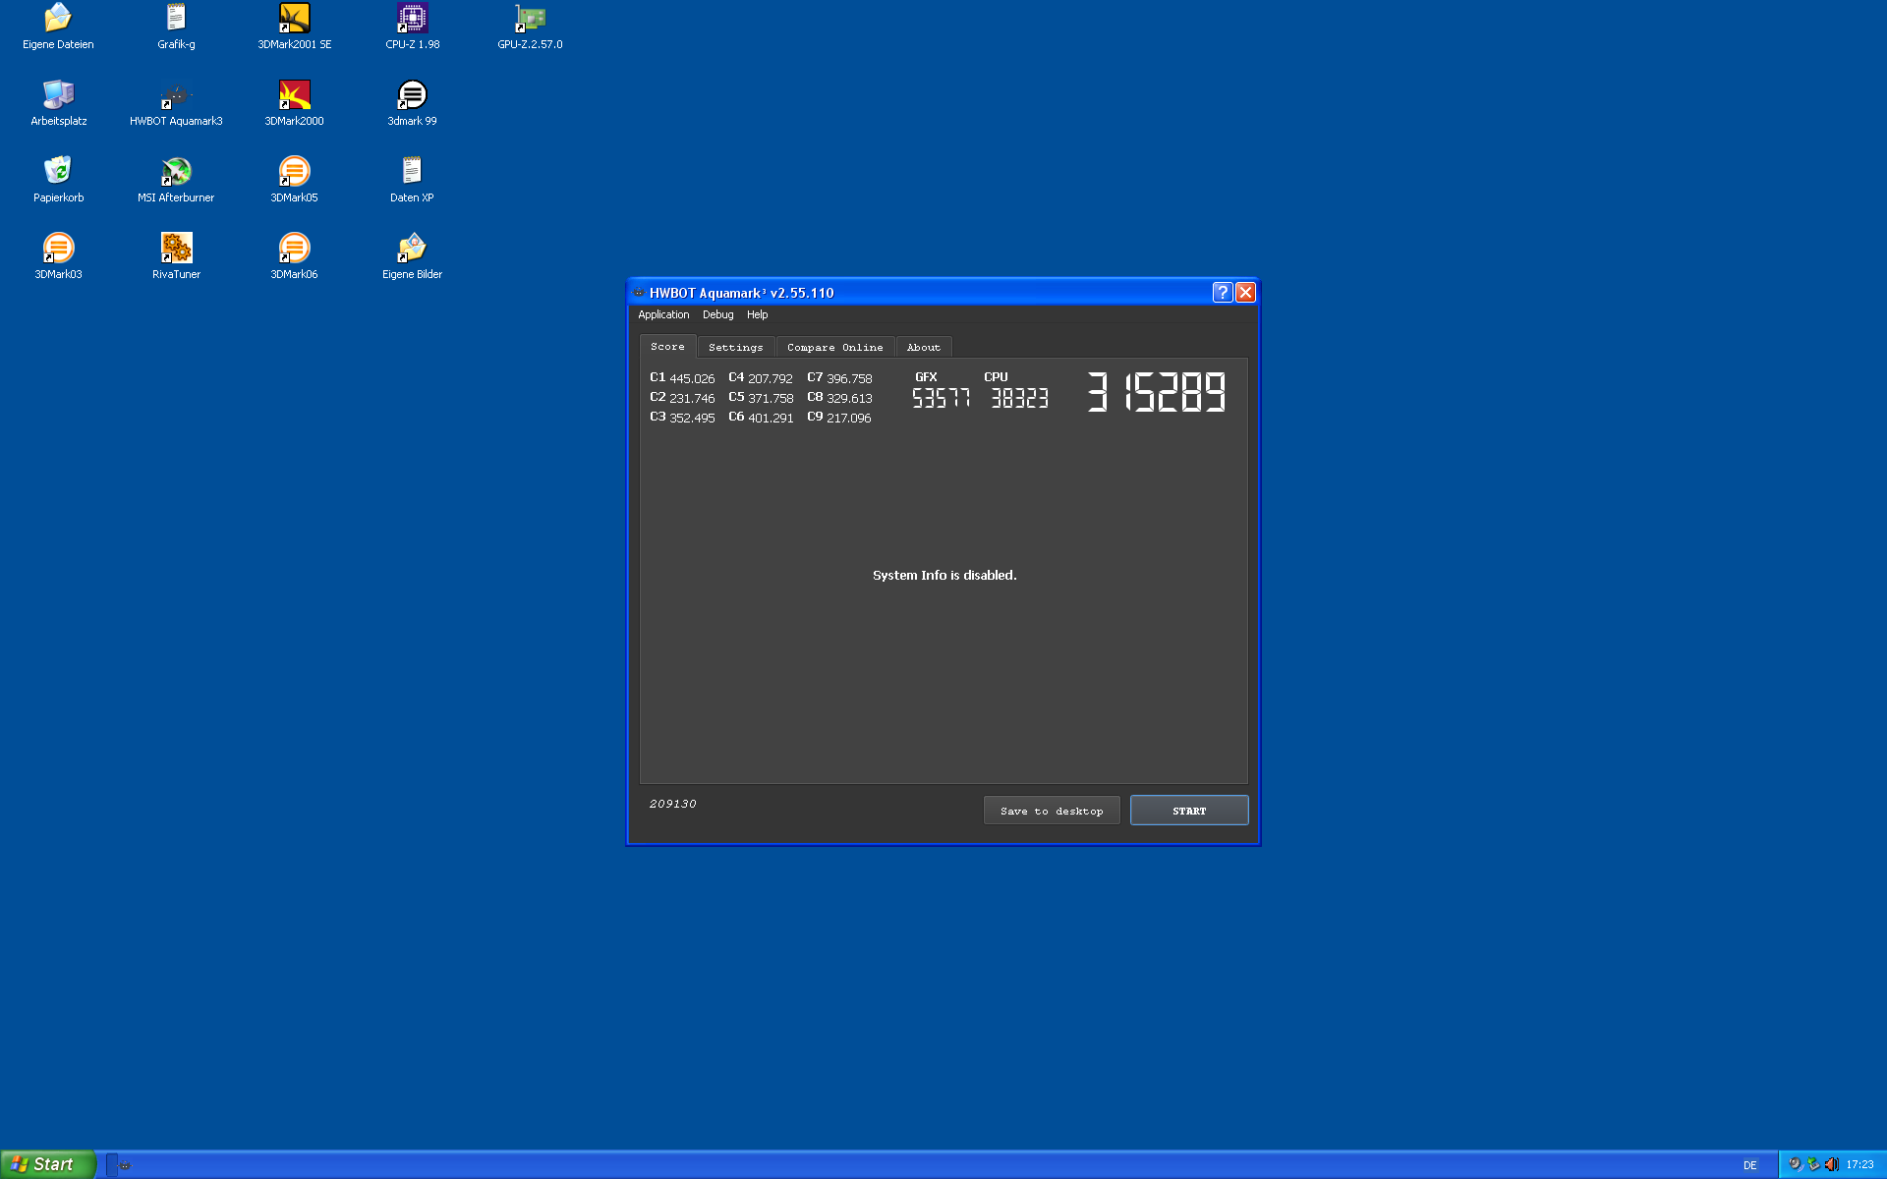Click the C7 value 396.758
1887x1179 pixels.
tap(849, 378)
